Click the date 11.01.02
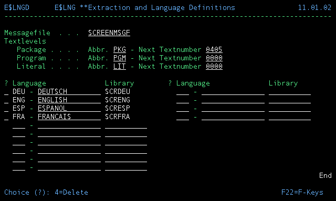The image size is (336, 201). (x=315, y=8)
